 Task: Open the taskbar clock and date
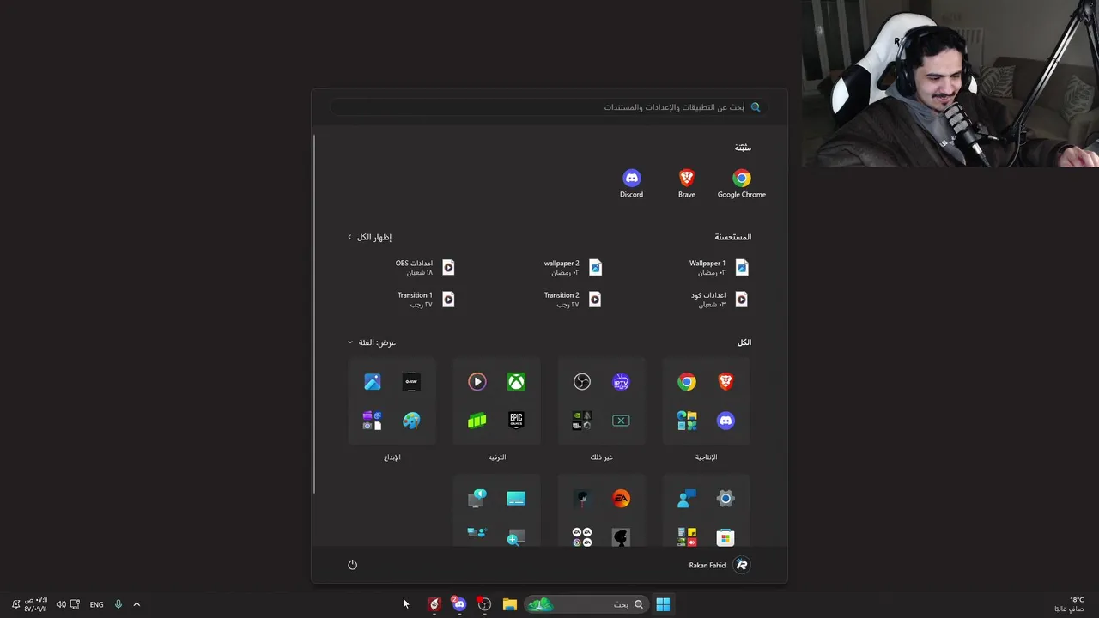(x=35, y=604)
